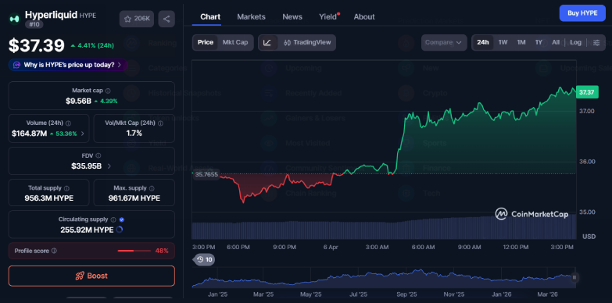Click the 35.7655 open price marker

(206, 174)
